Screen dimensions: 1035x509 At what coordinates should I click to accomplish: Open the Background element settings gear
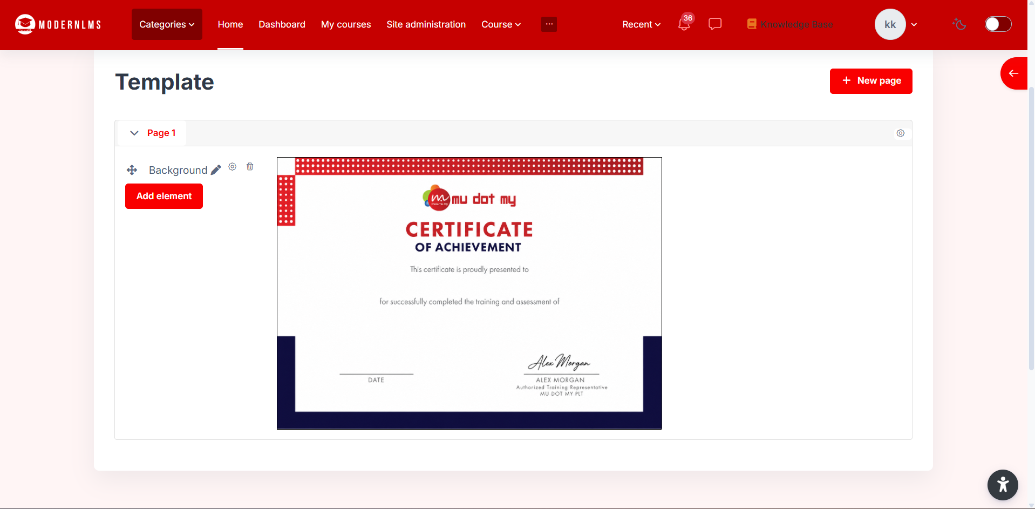[233, 167]
